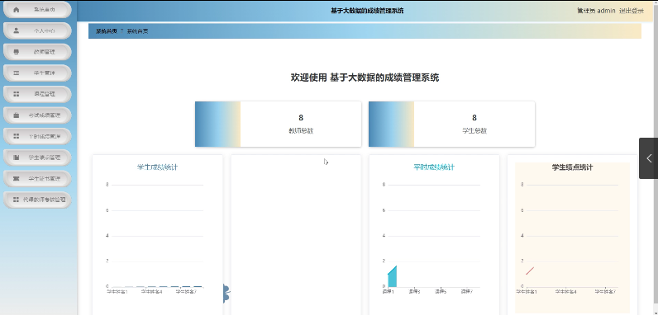Click the 学生成绩统计 chart title
Viewport: 658px width, 315px height.
(157, 167)
